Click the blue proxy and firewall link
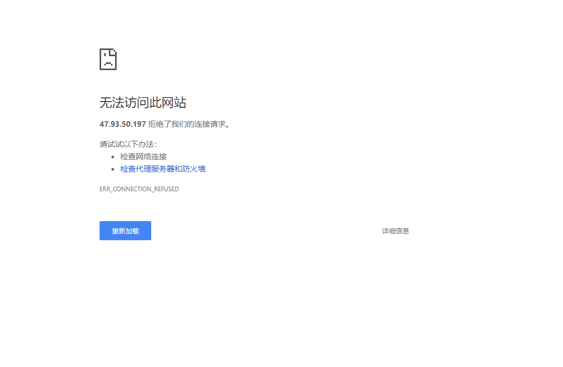Viewport: 563px width, 367px height. click(162, 169)
